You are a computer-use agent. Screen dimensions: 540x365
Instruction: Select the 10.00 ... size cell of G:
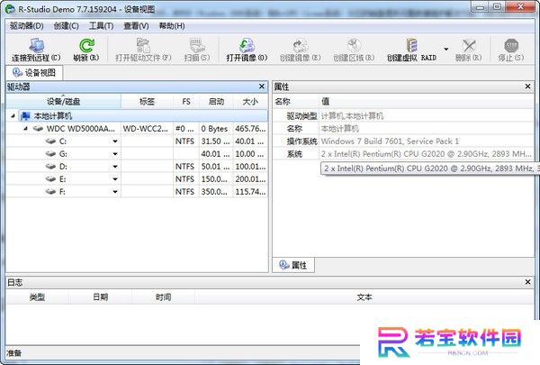(250, 154)
